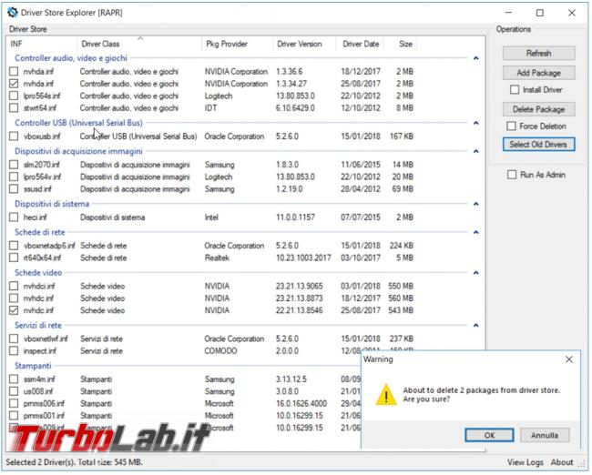Sort by Pkg Provider column header
The image size is (592, 475).
click(237, 44)
